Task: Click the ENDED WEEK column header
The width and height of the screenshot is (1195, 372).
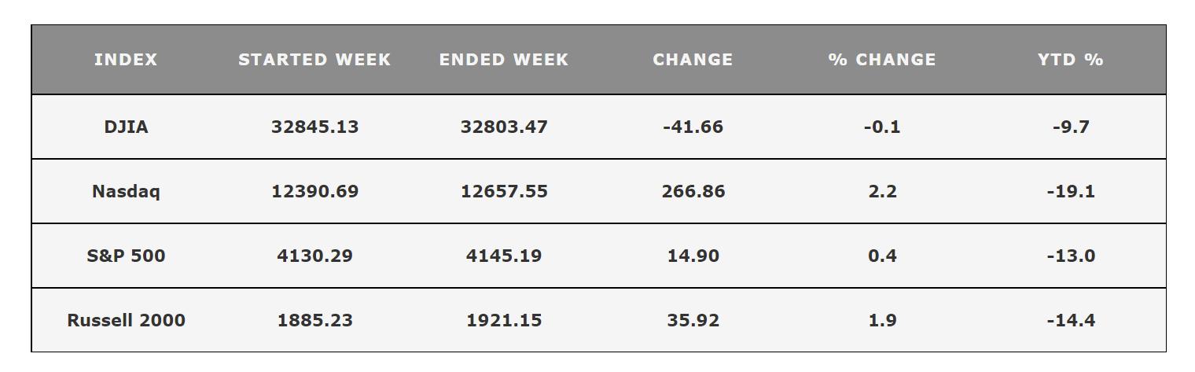Action: point(504,60)
